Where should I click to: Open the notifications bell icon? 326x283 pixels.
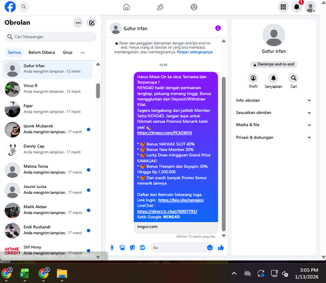coord(297,7)
